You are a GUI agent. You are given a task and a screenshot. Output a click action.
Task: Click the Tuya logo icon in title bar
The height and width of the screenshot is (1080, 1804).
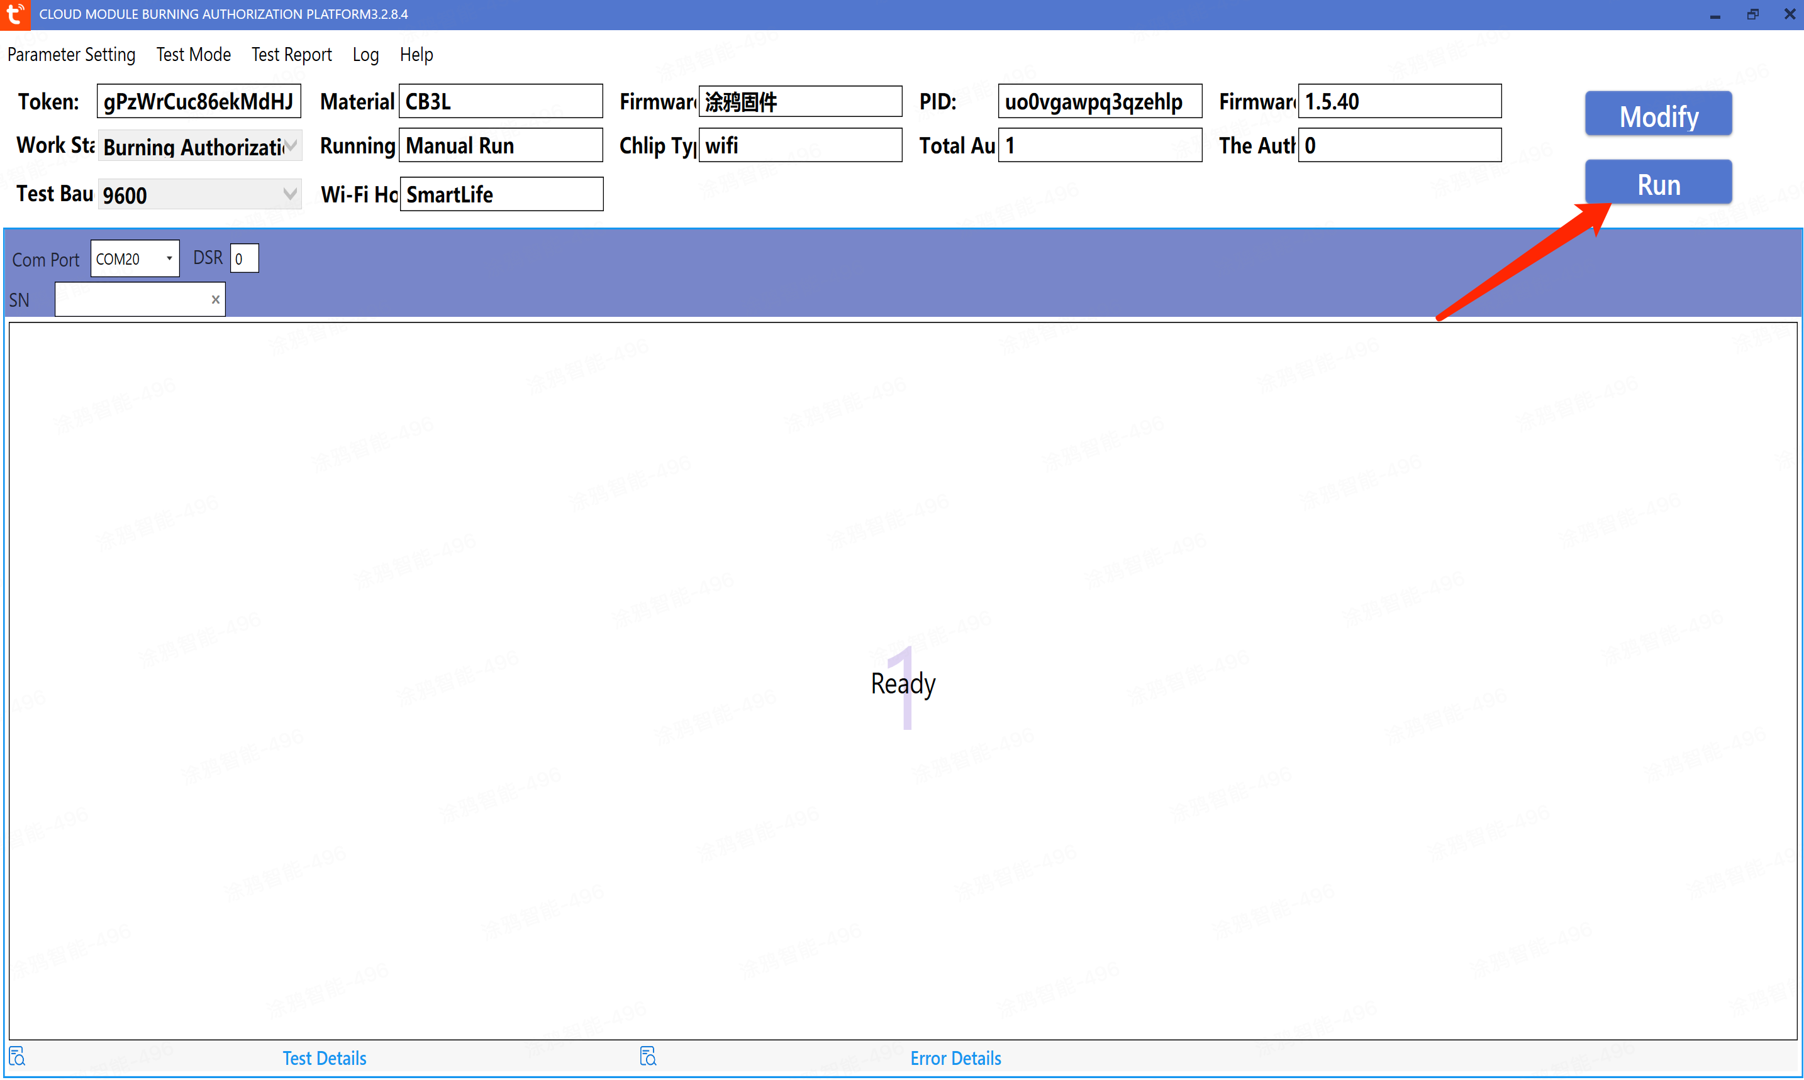click(x=14, y=14)
